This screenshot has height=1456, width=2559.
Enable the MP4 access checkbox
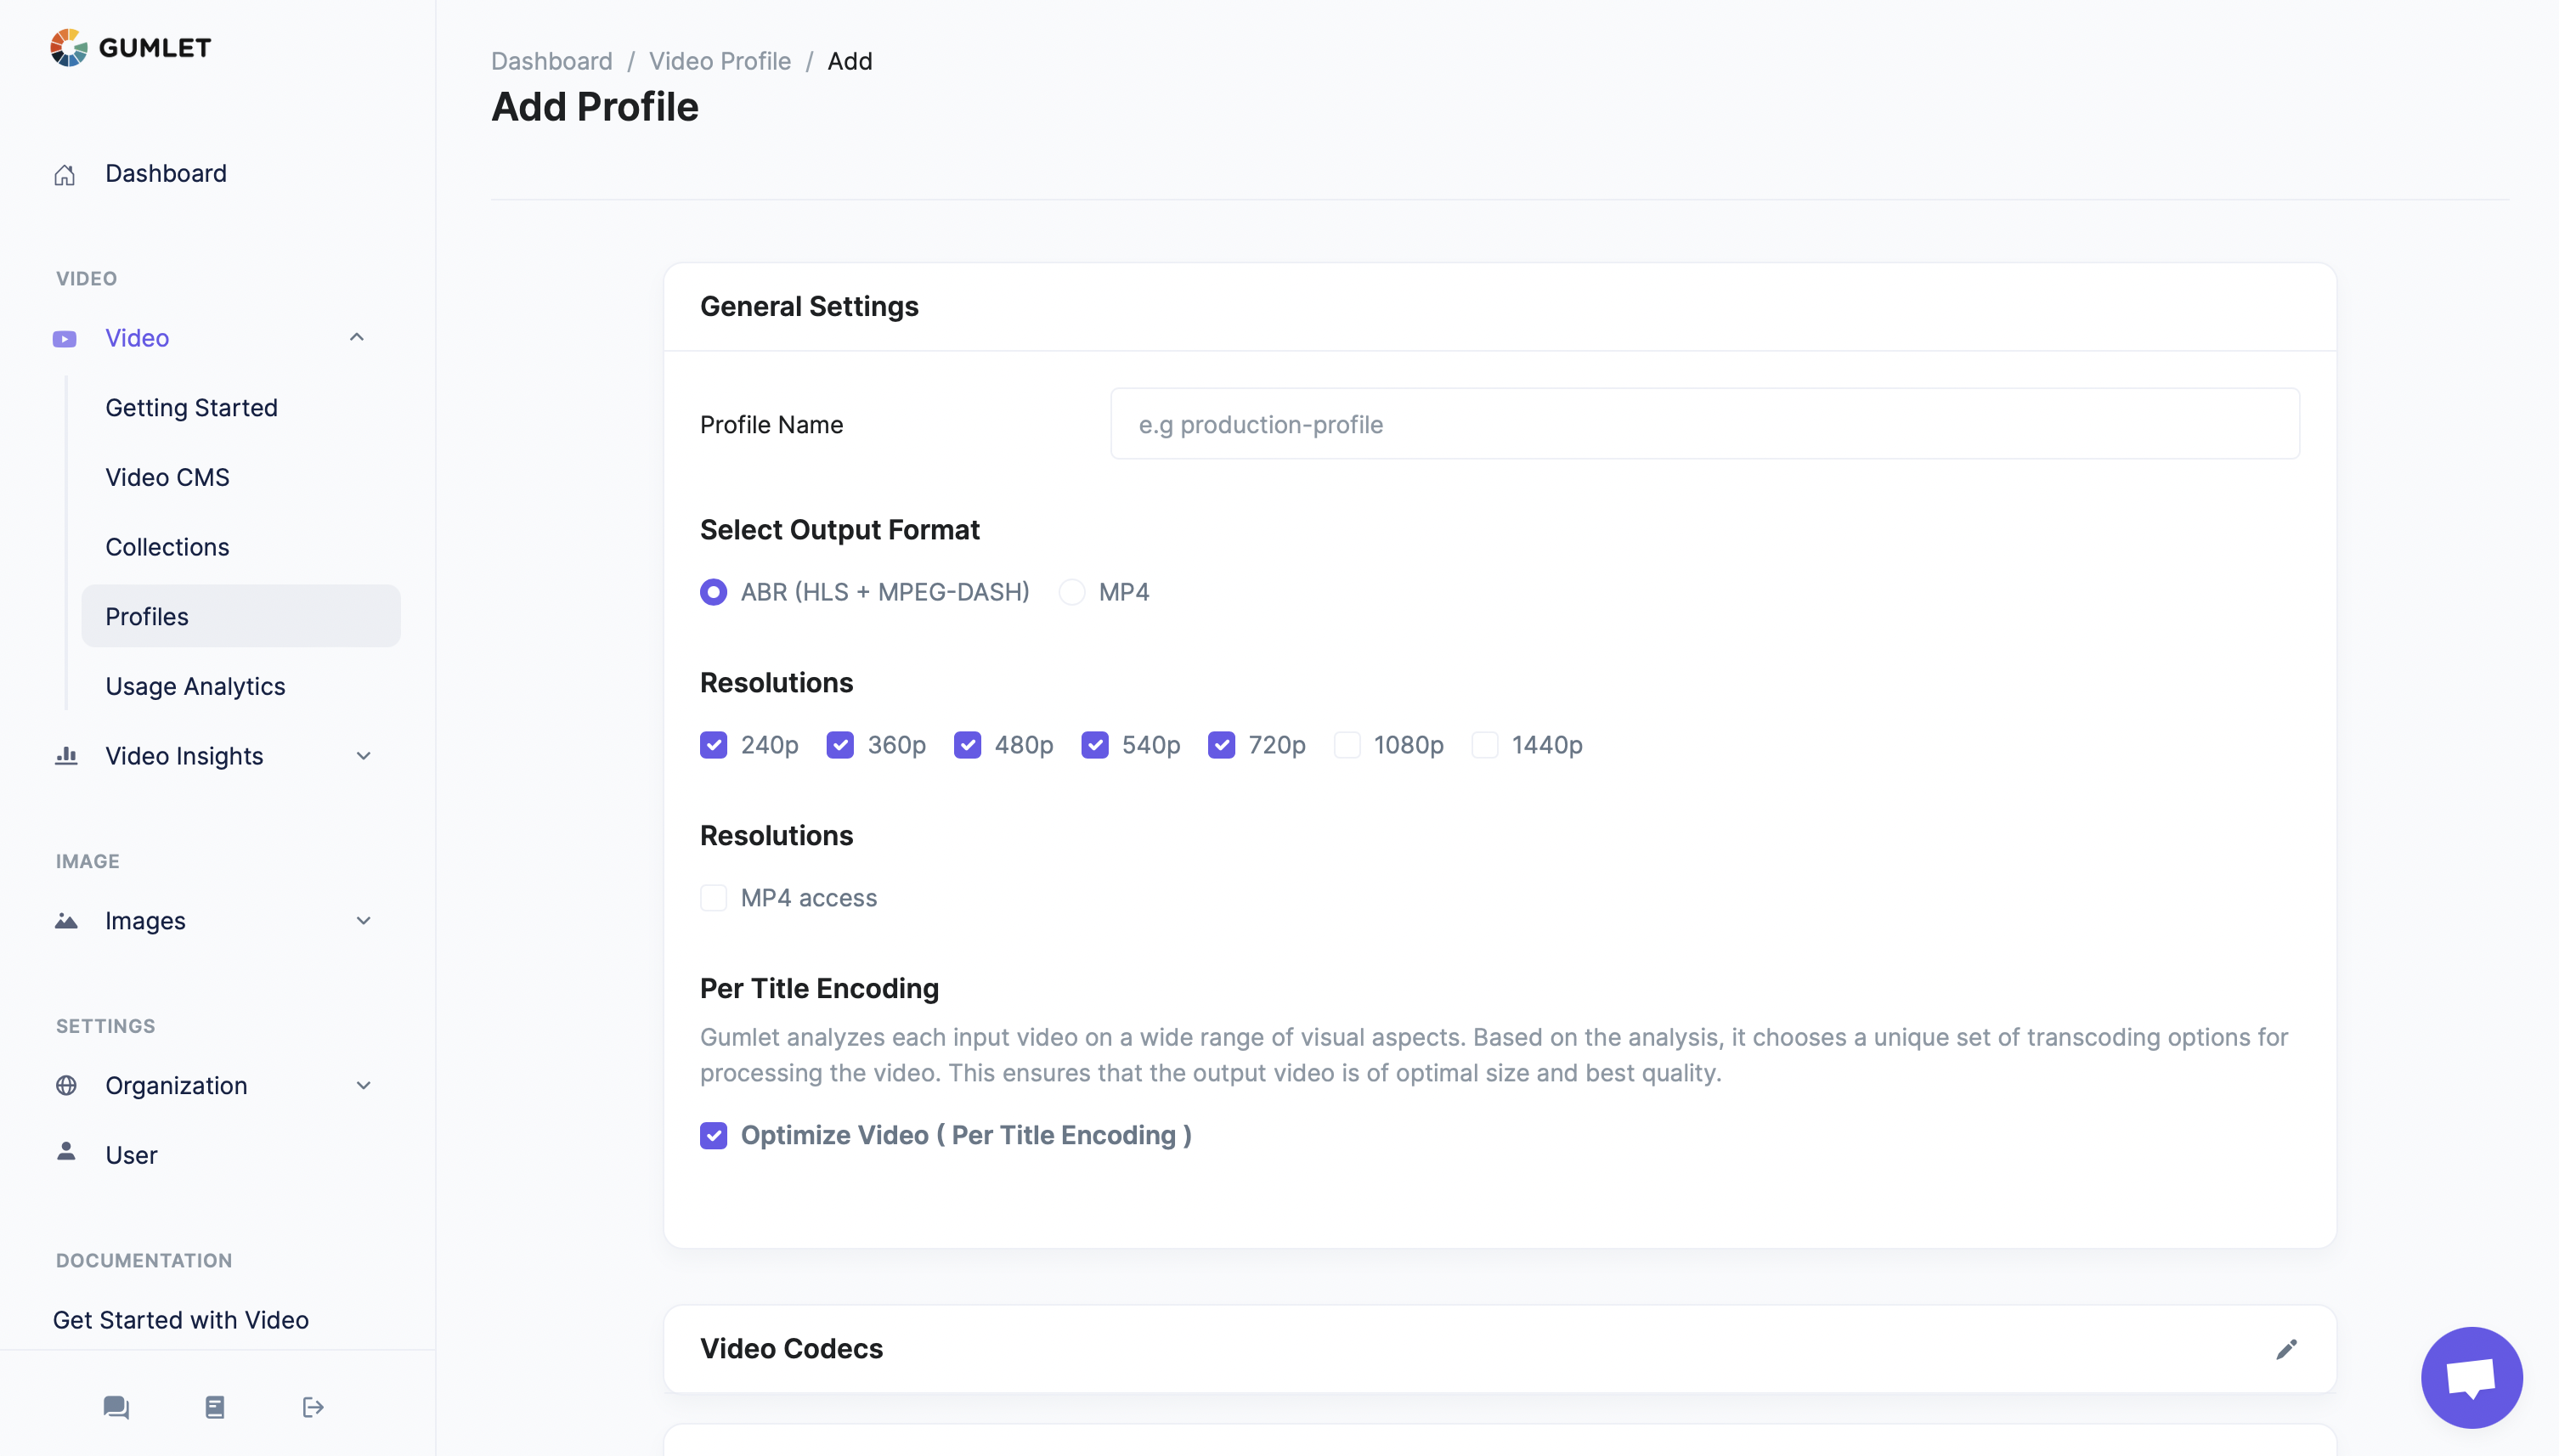tap(713, 898)
